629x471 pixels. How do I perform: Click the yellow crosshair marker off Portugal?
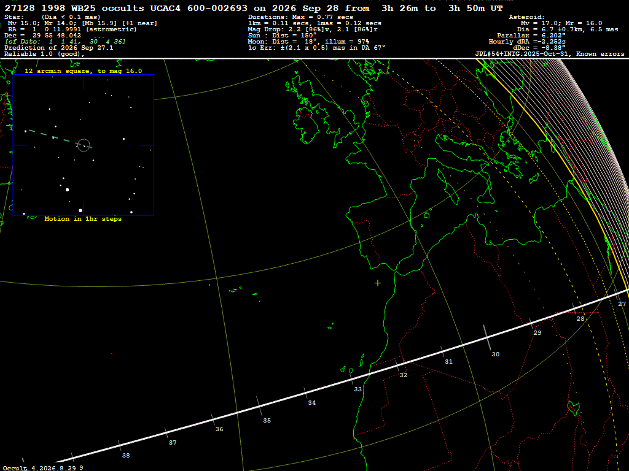tap(378, 283)
